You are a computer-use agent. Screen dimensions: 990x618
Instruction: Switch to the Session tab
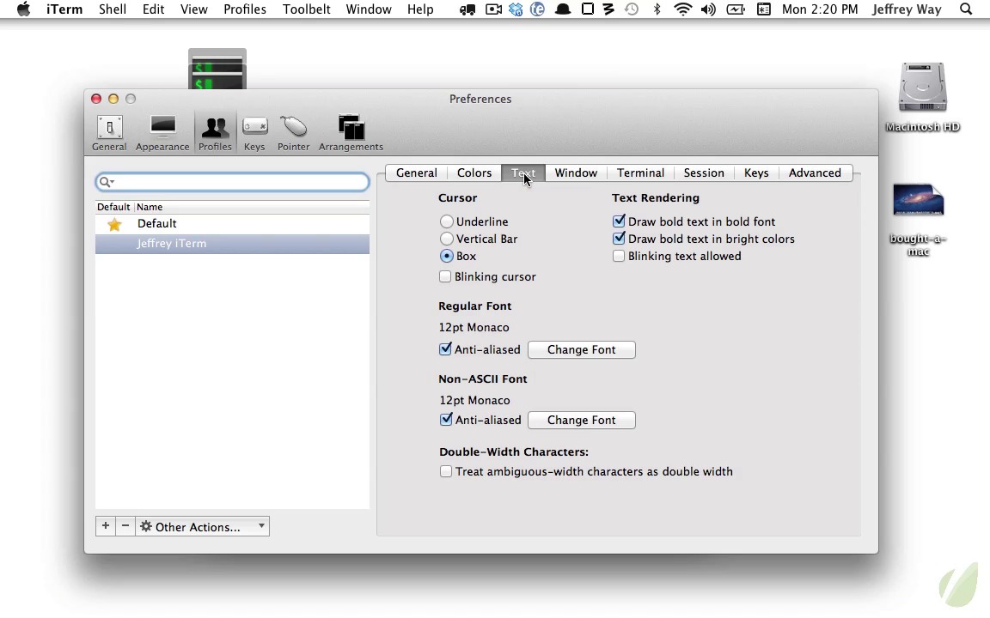[x=703, y=173]
